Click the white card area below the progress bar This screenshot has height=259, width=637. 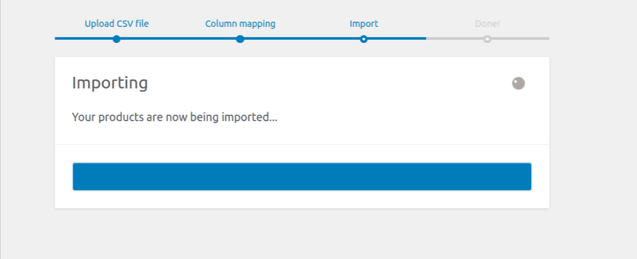click(x=302, y=200)
